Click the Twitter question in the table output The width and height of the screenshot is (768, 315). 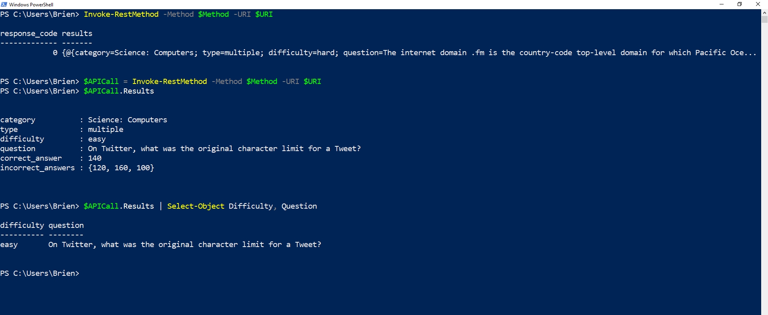(x=185, y=245)
